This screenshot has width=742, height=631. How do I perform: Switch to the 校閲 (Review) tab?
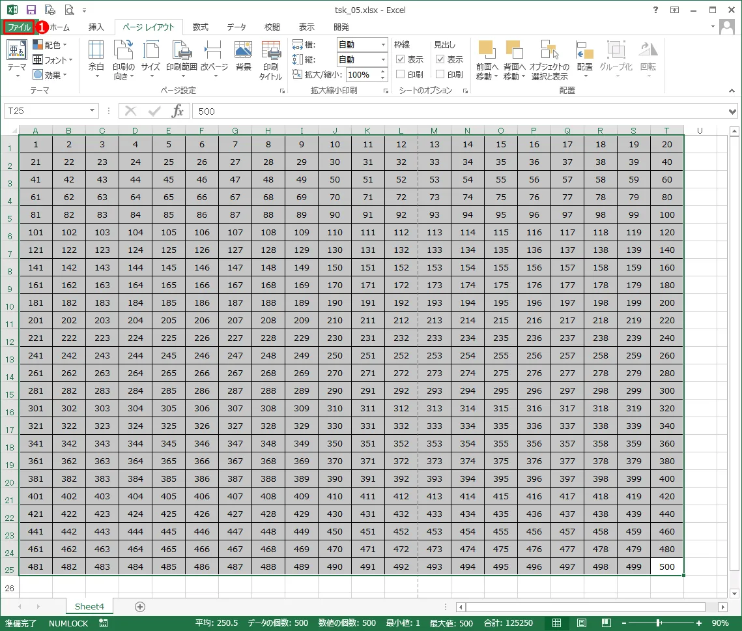point(272,27)
